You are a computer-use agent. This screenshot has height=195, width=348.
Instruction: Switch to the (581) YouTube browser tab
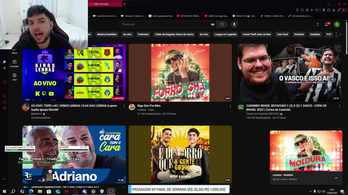point(105,4)
